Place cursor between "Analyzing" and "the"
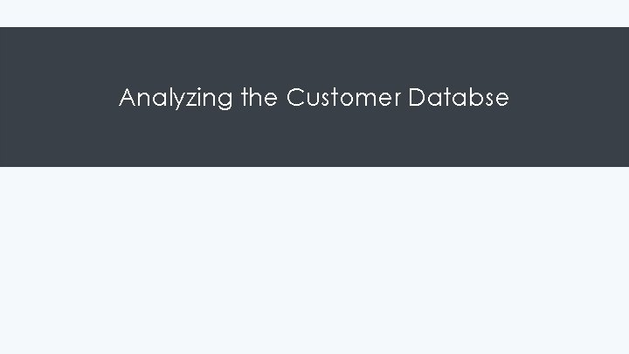 tap(237, 98)
